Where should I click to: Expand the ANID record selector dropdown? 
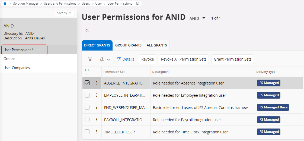[x=204, y=18]
